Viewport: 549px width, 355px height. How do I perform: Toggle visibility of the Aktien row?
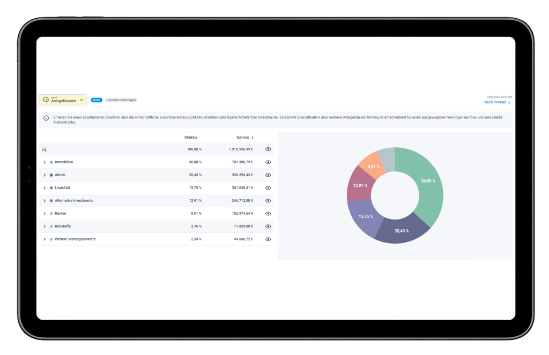(268, 175)
